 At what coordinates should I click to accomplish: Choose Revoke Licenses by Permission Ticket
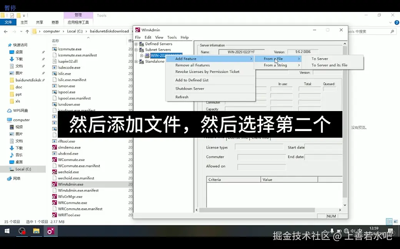click(207, 71)
